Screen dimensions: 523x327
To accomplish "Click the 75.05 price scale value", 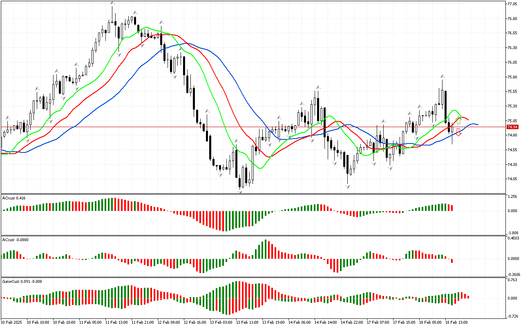I will (x=512, y=121).
